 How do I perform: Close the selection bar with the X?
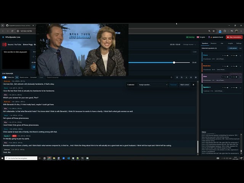193,85
